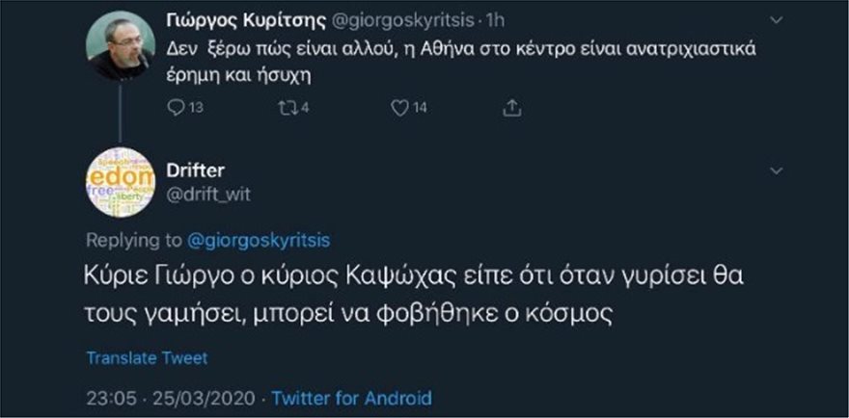The height and width of the screenshot is (418, 849).
Task: Click Translate Tweet
Action: point(148,357)
